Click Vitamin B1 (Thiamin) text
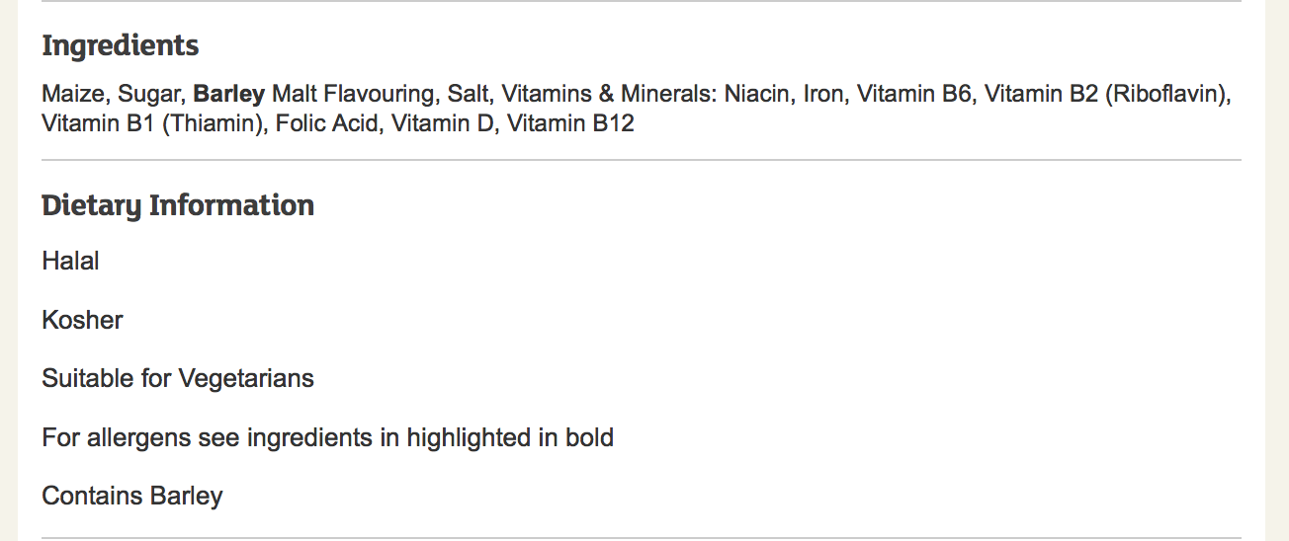Viewport: 1289px width, 541px height. 153,123
